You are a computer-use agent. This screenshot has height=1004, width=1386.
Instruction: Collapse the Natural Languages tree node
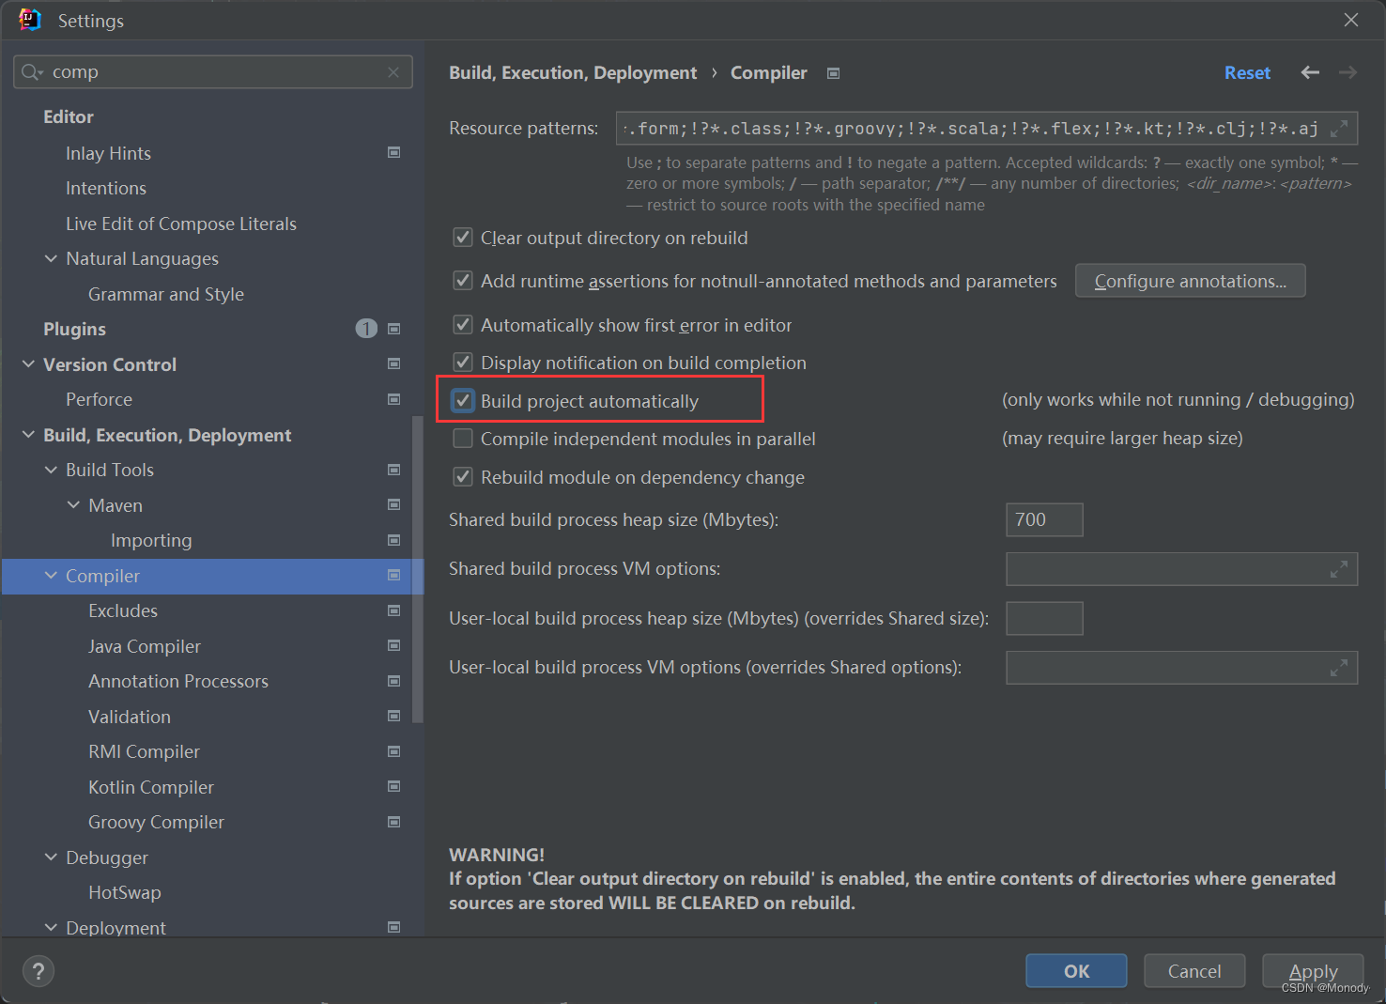click(x=51, y=258)
